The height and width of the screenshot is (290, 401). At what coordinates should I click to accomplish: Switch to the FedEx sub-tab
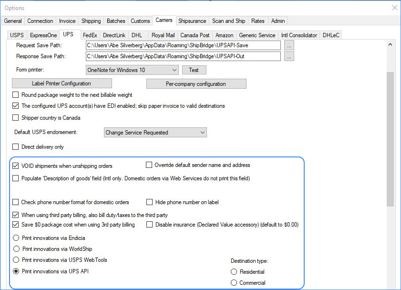tap(90, 35)
